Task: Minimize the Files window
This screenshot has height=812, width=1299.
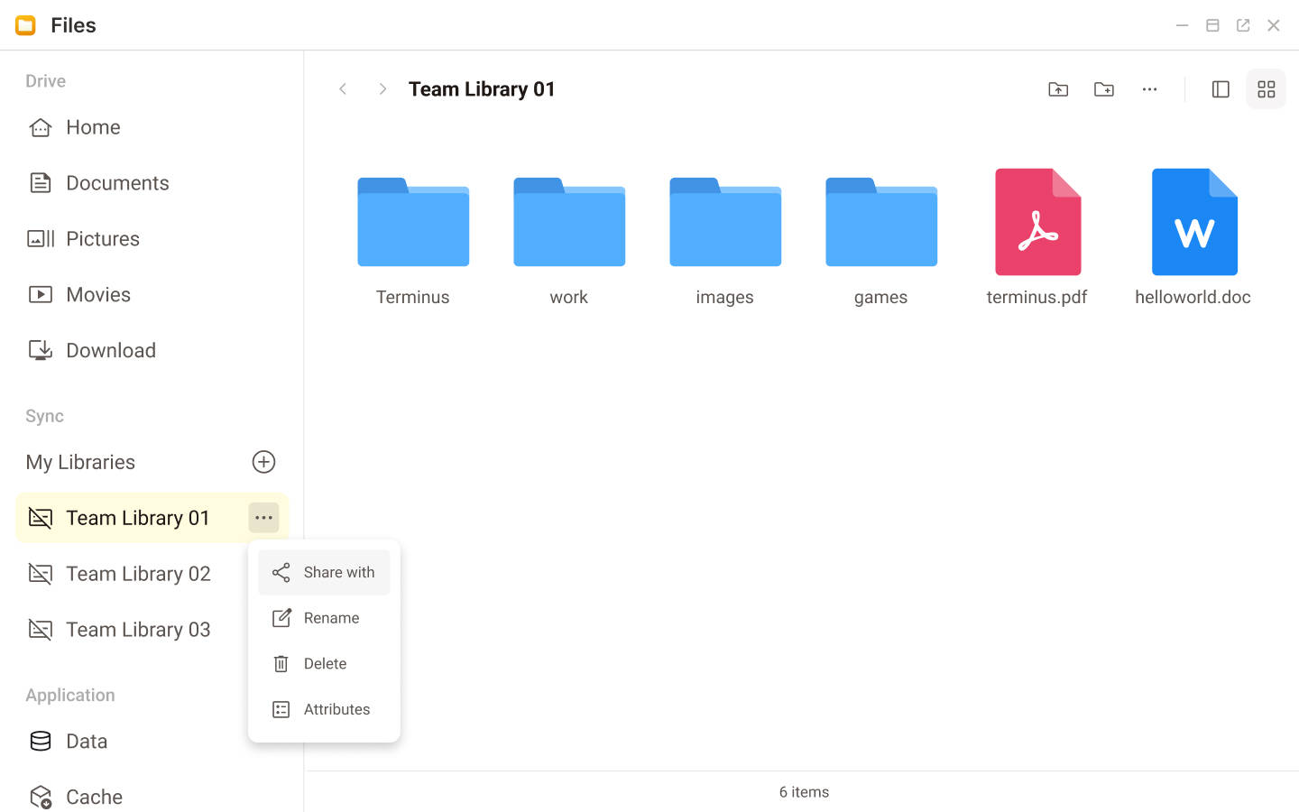Action: 1182,25
